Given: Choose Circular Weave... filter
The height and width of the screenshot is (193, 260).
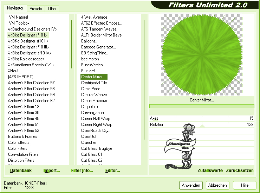Looking at the screenshot, I should 96,95.
